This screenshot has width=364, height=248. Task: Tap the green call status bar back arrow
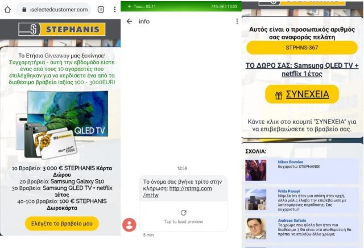click(x=130, y=6)
